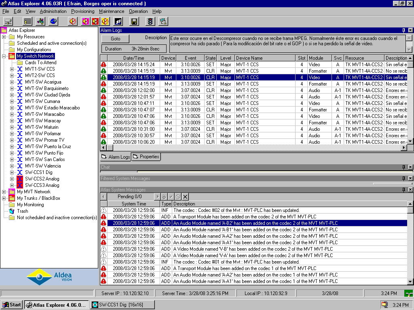
Task: Expand the SW-CCS3 Analog node
Action: coord(12,185)
